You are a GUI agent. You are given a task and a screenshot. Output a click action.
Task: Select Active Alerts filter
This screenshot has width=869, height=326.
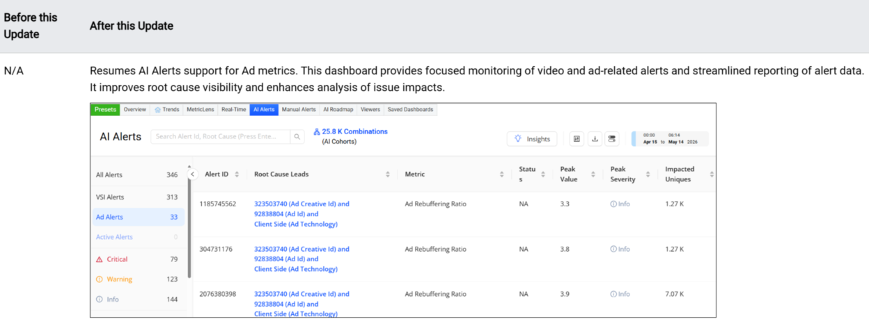click(137, 237)
